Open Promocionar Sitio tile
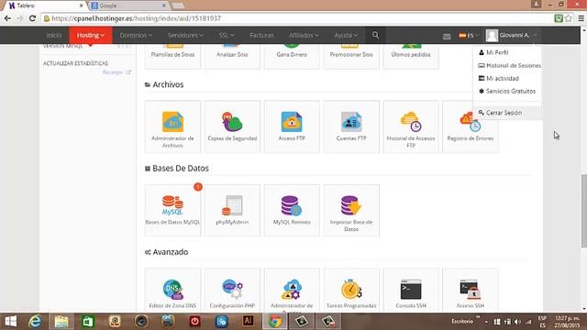Viewport: 587px width, 330px height. 351,56
